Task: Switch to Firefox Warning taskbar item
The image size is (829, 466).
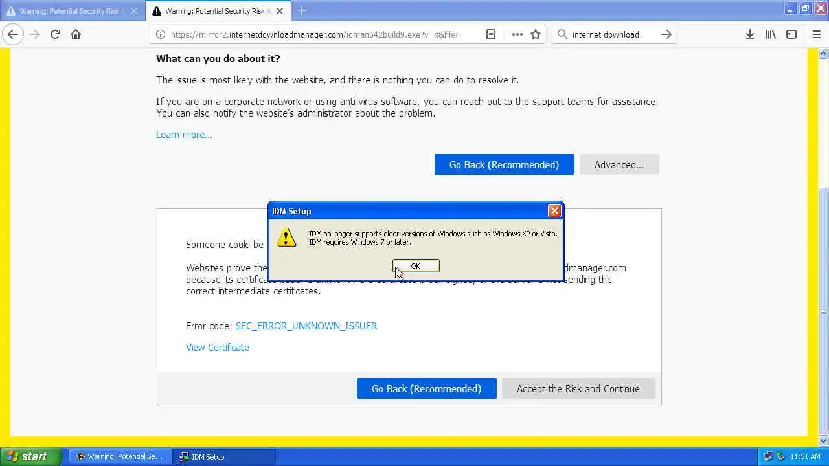Action: click(x=120, y=456)
